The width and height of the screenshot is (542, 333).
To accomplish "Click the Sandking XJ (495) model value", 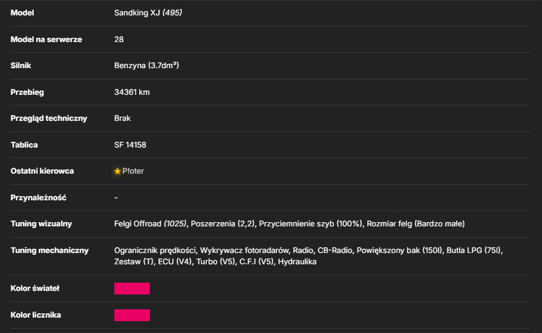I will pyautogui.click(x=148, y=13).
